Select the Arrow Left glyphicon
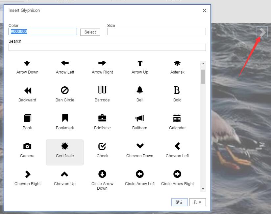 point(65,67)
